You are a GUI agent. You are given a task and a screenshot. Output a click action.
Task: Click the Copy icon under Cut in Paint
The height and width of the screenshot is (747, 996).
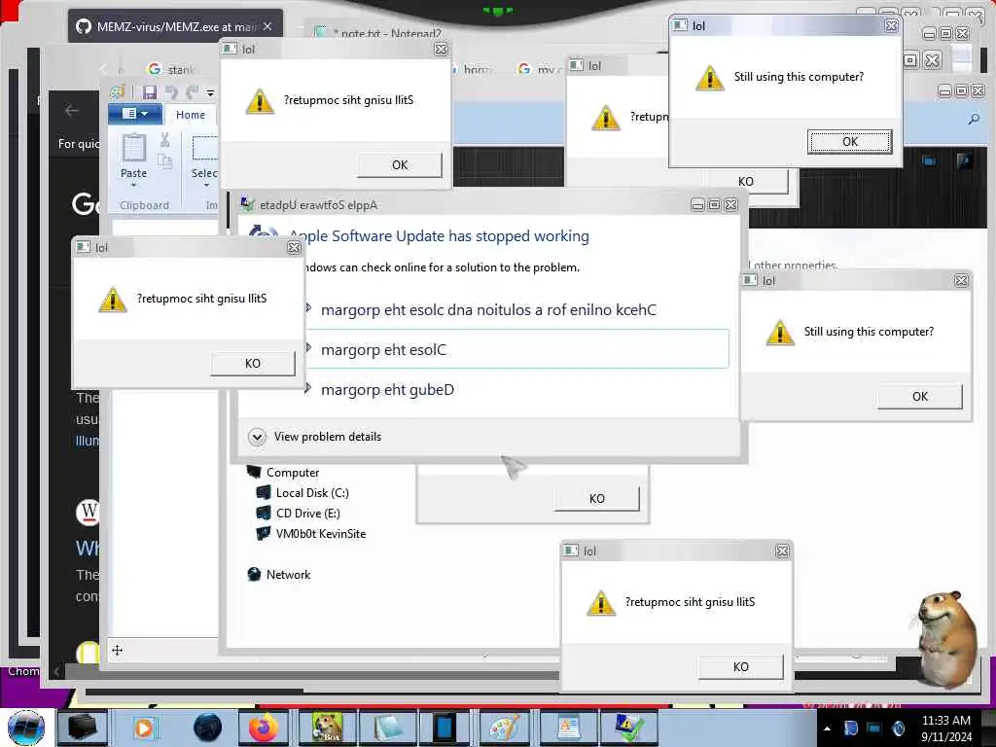click(x=164, y=160)
